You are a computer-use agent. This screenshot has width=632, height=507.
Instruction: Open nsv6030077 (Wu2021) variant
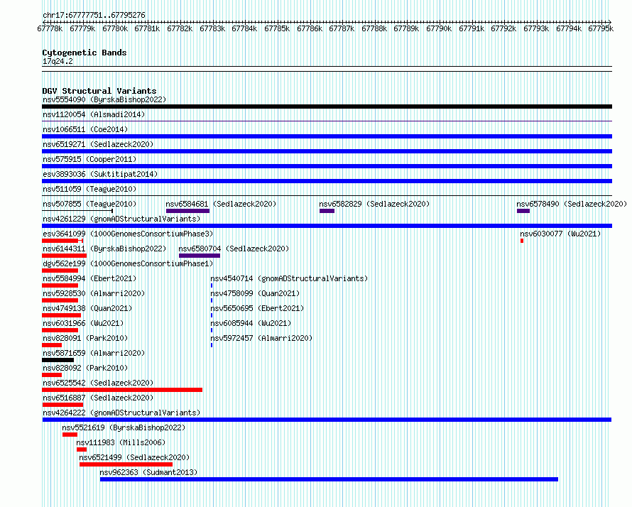[x=560, y=234]
